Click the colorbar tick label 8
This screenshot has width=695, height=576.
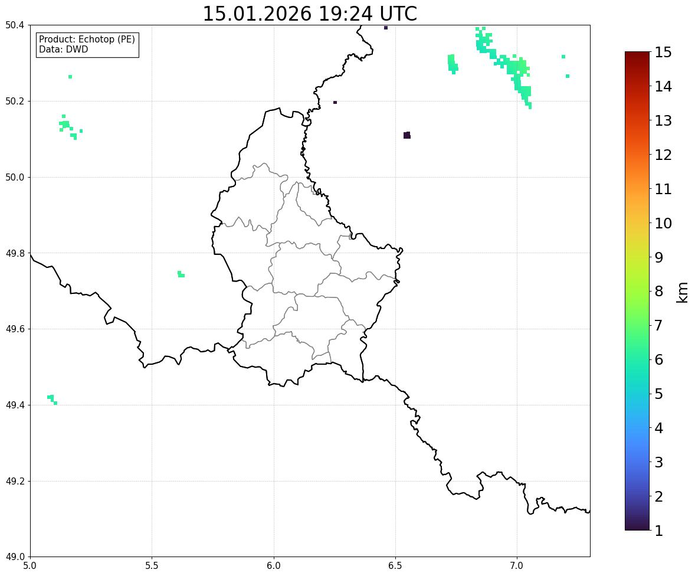pyautogui.click(x=659, y=292)
